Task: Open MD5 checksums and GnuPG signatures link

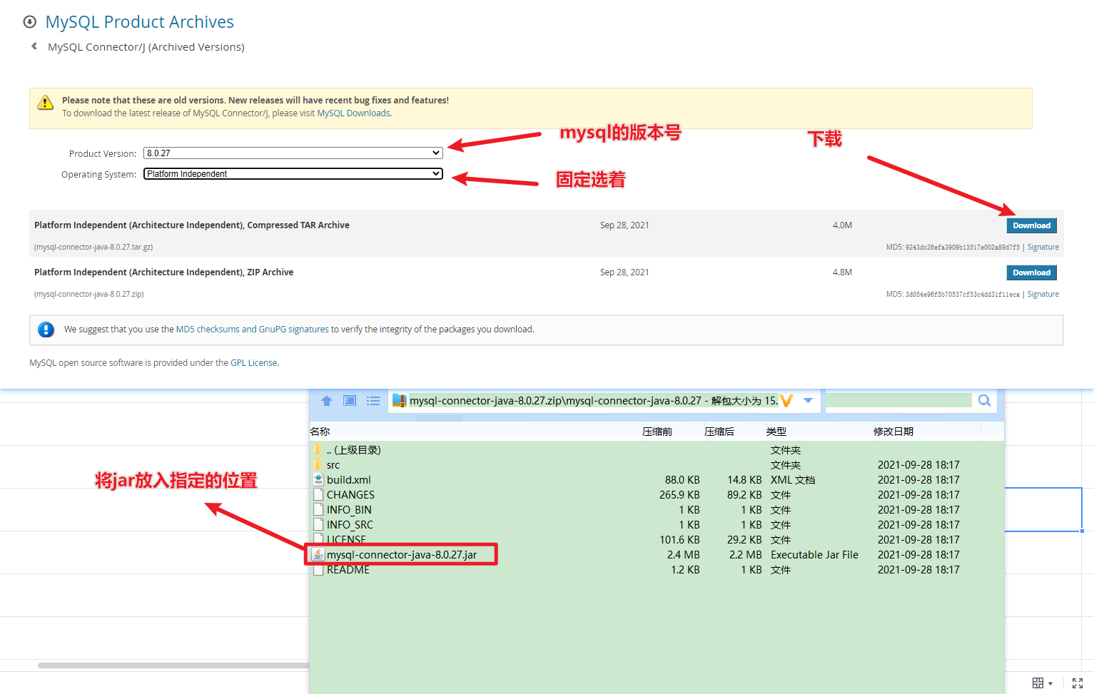Action: point(253,330)
